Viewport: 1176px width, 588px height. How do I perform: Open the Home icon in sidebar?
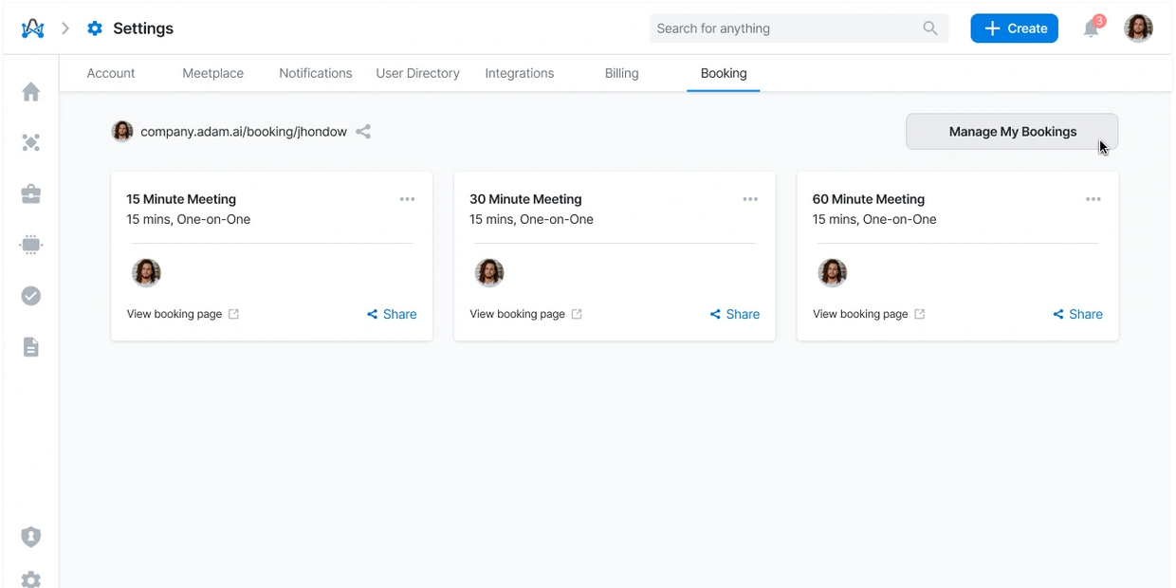pyautogui.click(x=31, y=92)
